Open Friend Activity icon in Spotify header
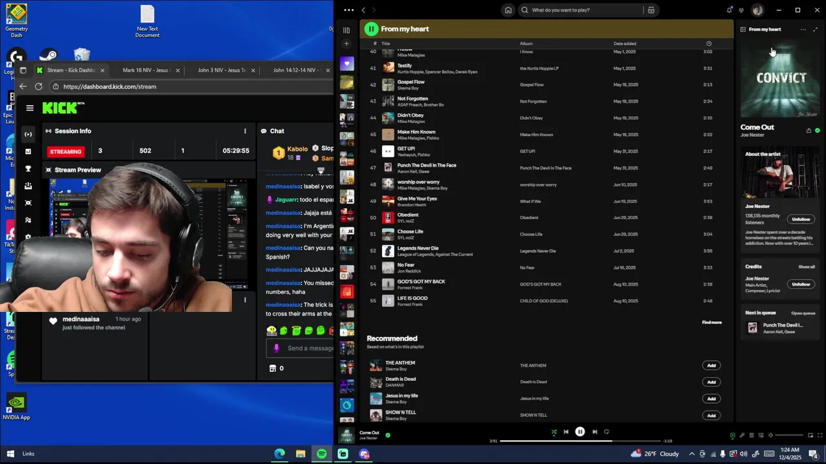Image resolution: width=826 pixels, height=464 pixels. 742,10
